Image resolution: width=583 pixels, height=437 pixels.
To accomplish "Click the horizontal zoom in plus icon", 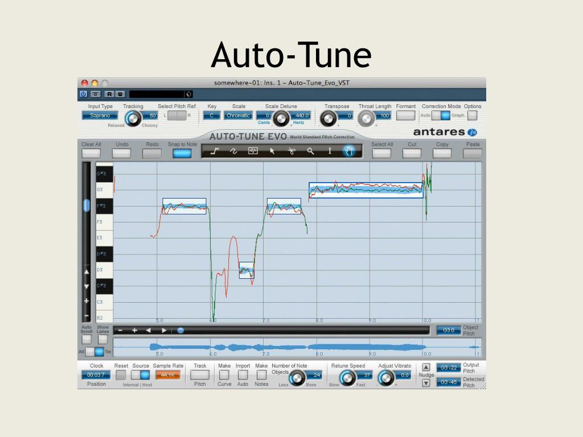I will (134, 331).
